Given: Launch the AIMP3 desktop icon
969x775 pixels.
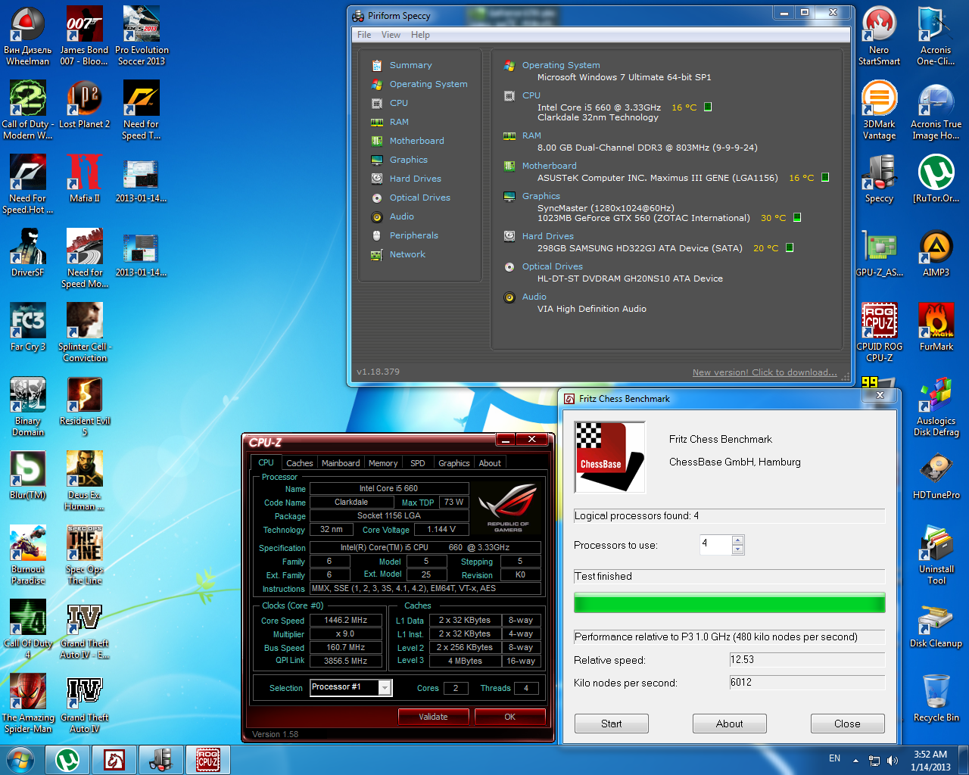Looking at the screenshot, I should click(936, 247).
